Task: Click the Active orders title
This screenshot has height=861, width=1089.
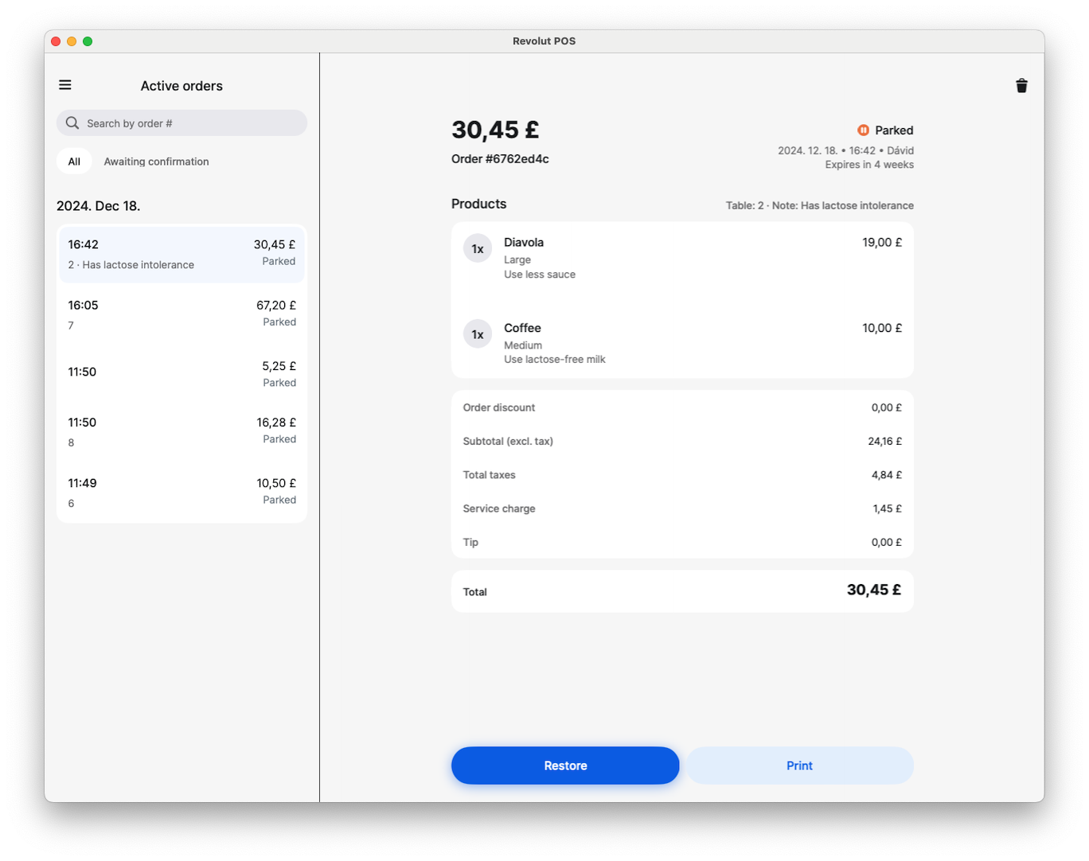Action: click(x=181, y=86)
